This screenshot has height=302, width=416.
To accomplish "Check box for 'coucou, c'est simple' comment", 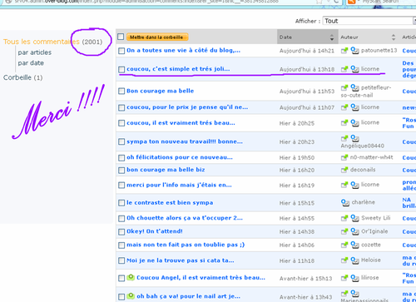I will pyautogui.click(x=121, y=69).
